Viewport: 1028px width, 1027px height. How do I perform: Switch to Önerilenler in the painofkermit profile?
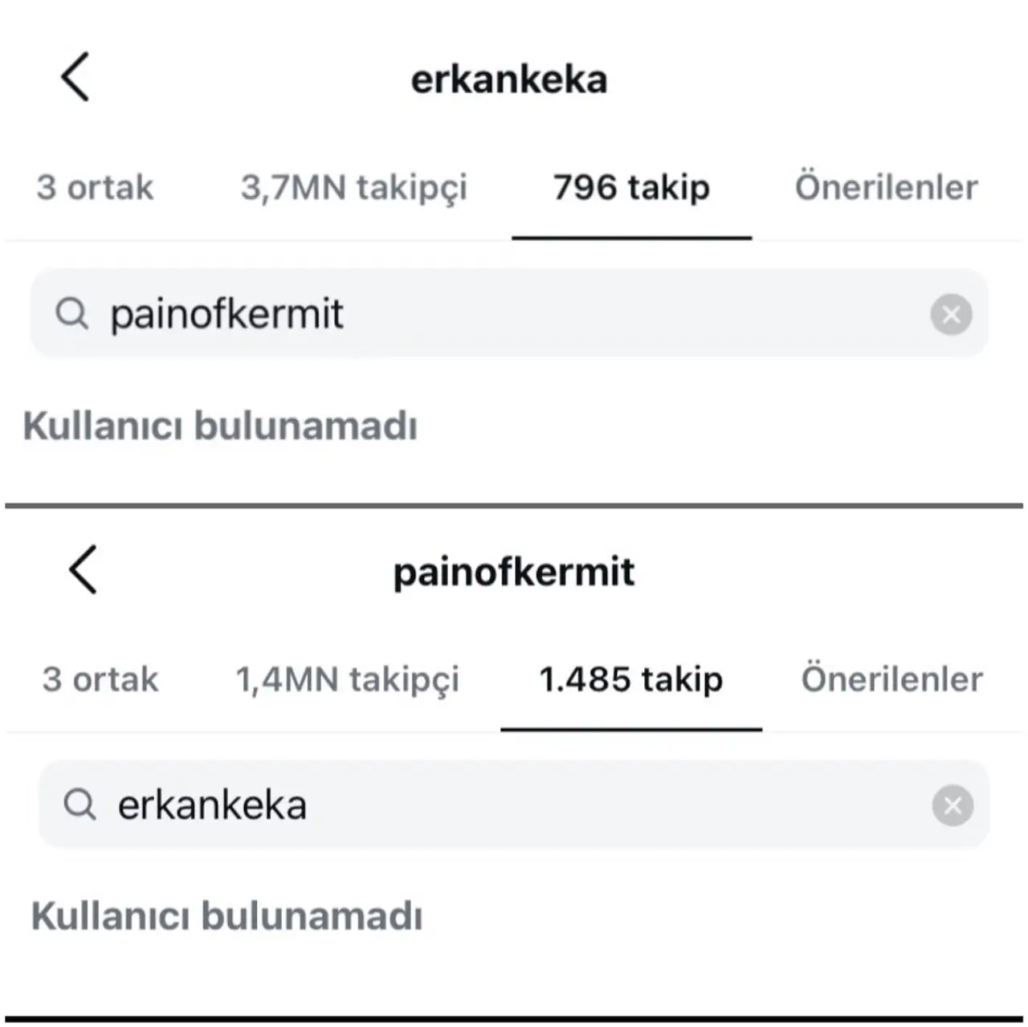click(x=891, y=679)
